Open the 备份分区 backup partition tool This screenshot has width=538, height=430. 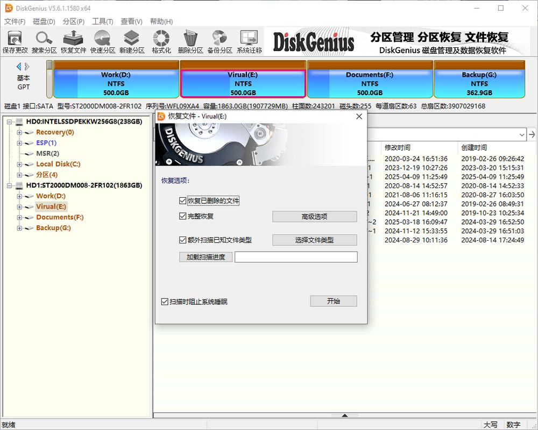pyautogui.click(x=218, y=41)
